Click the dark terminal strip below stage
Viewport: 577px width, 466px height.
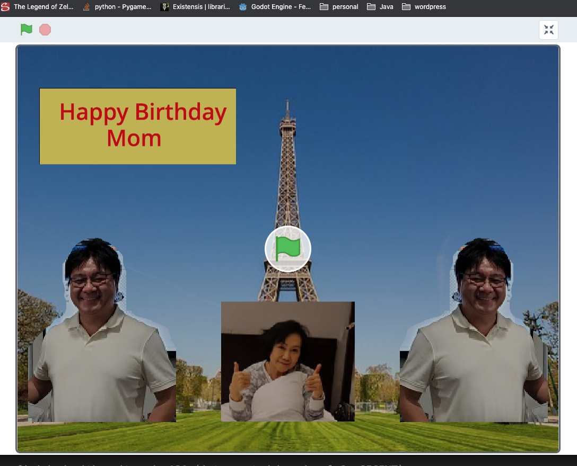click(x=288, y=461)
